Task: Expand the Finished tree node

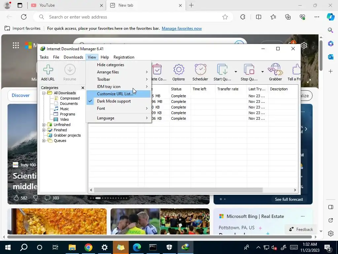Action: 44,130
